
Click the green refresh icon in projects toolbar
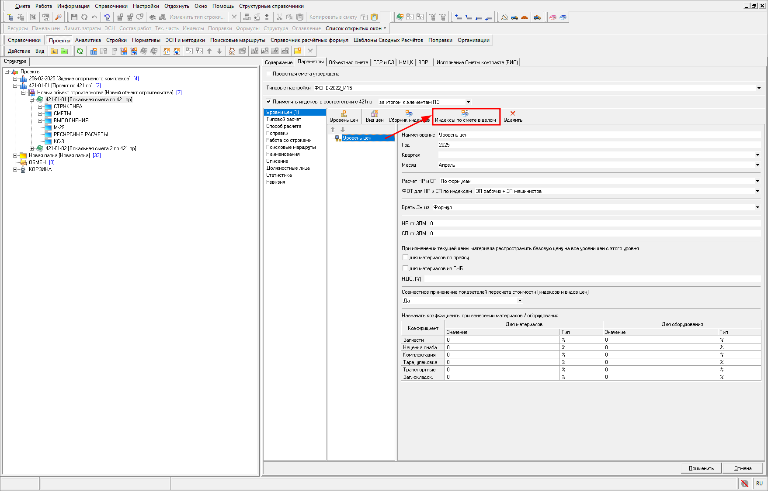pyautogui.click(x=80, y=51)
